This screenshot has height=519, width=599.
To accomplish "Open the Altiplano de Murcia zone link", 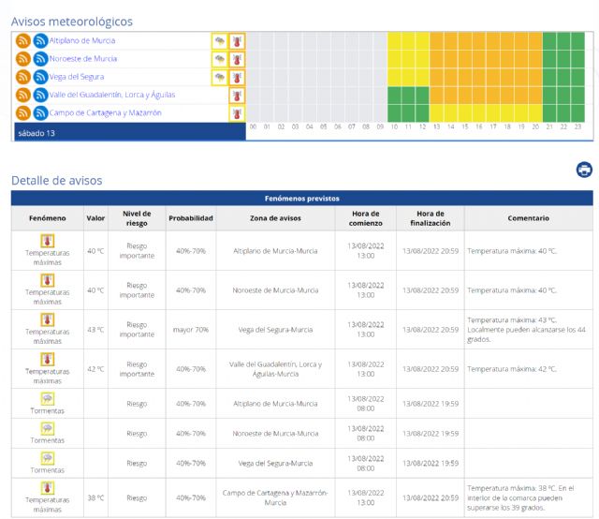I will 82,41.
